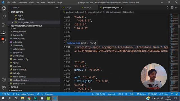Click the sync icon in status bar
Screen dimensions: 180x101
tap(38, 94)
